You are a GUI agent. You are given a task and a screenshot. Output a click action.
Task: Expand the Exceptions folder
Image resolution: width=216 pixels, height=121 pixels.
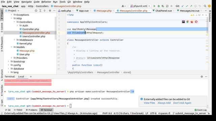(x=11, y=15)
